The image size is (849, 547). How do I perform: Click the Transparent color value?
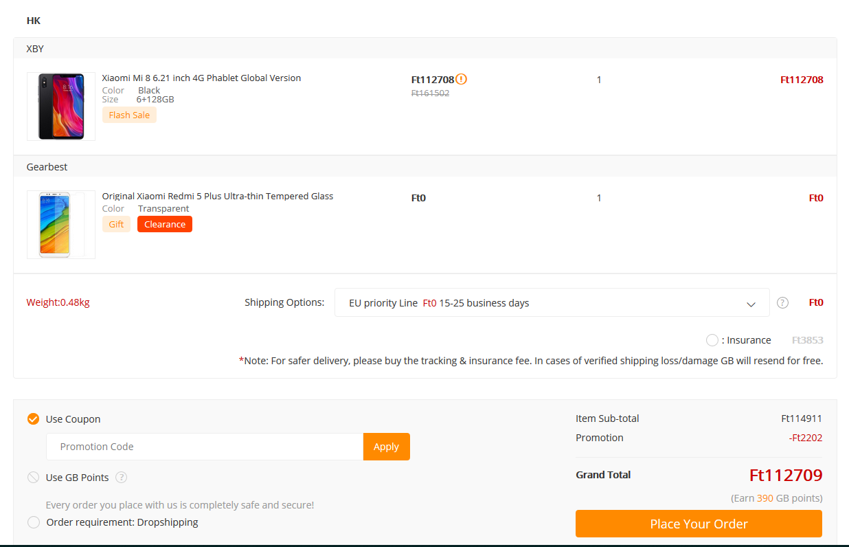pos(163,208)
